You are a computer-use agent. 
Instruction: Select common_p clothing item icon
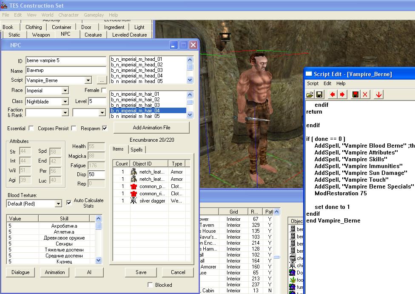[134, 186]
